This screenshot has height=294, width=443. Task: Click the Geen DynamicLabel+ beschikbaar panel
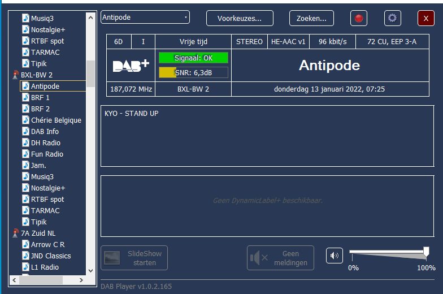pyautogui.click(x=267, y=206)
